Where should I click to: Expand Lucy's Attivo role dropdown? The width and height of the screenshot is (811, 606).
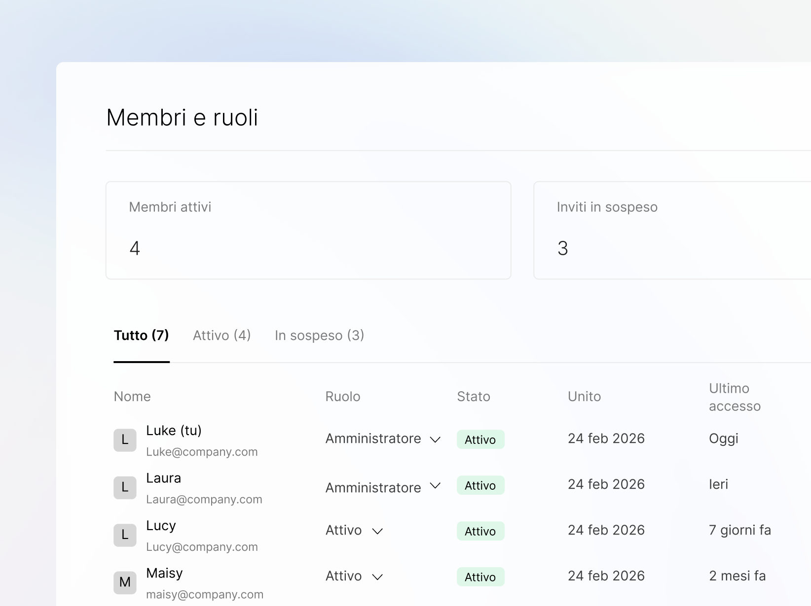[354, 531]
